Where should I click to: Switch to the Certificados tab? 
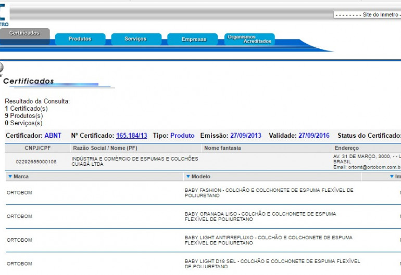(x=24, y=34)
